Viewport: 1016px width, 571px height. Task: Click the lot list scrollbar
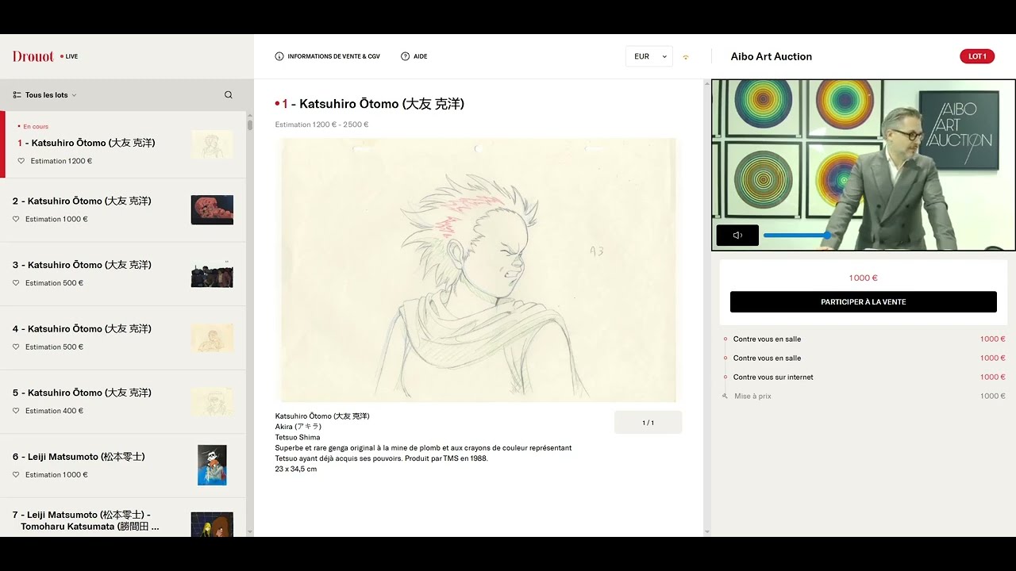pos(250,125)
